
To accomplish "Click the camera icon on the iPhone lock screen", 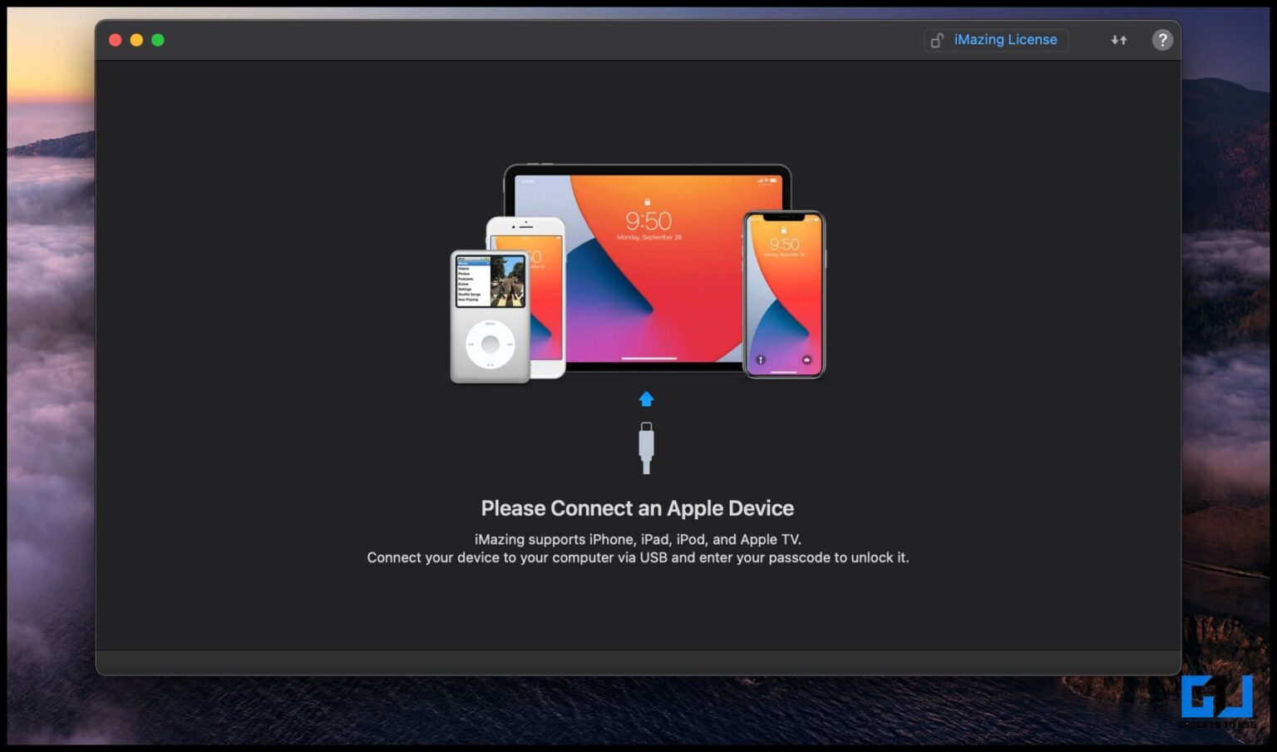I will pyautogui.click(x=806, y=359).
